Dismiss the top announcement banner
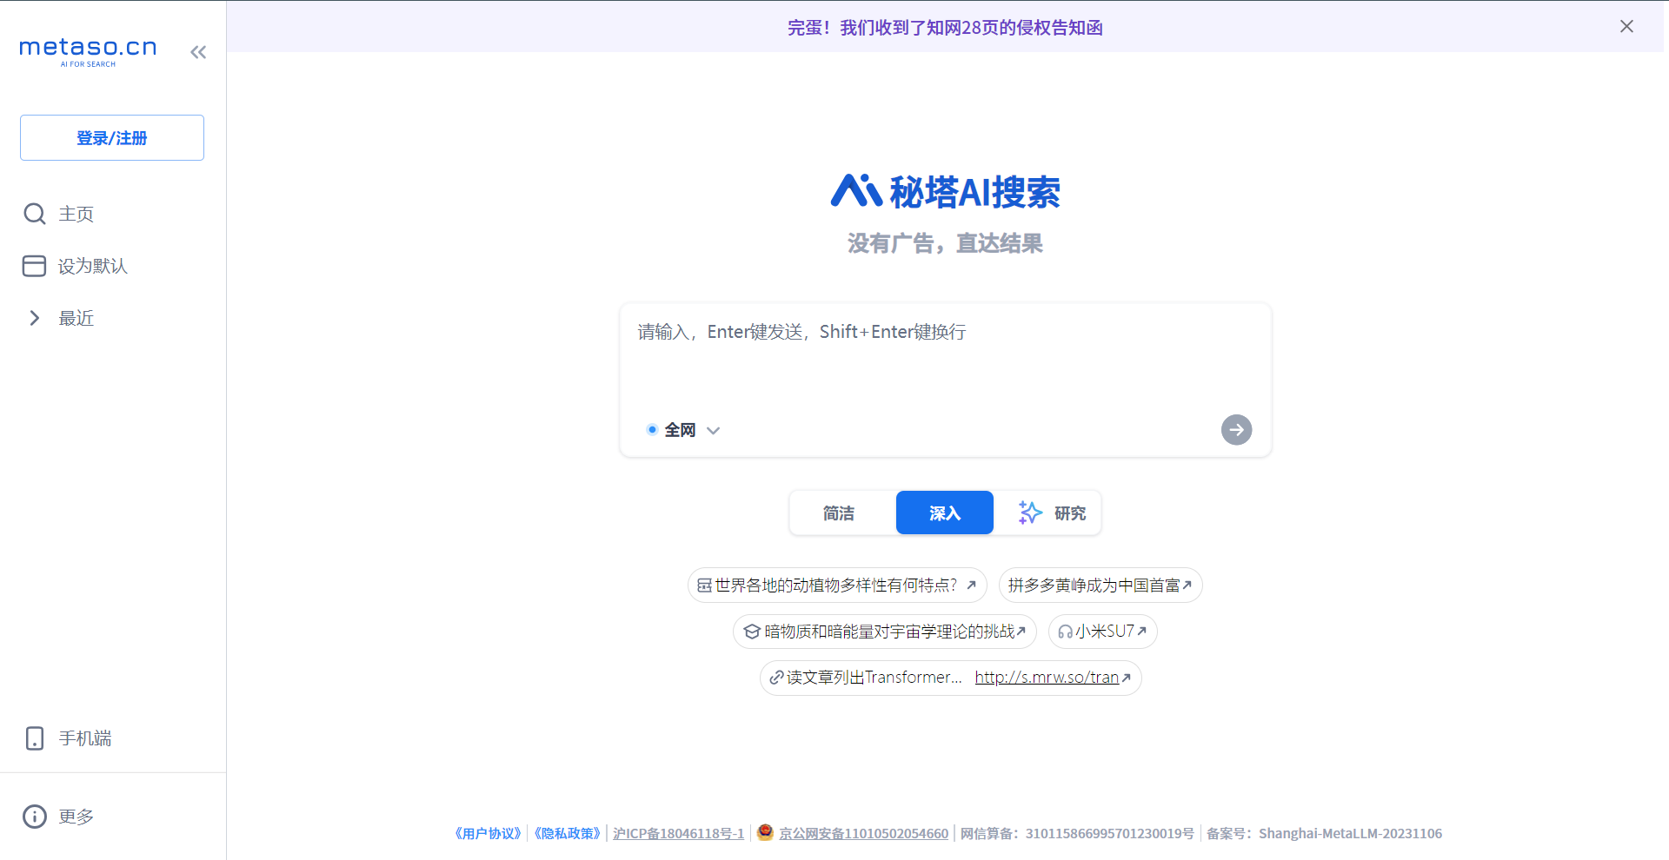Image resolution: width=1669 pixels, height=860 pixels. [1626, 27]
